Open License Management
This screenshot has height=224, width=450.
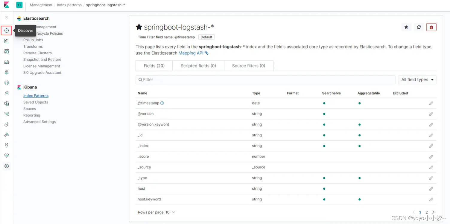tap(42, 66)
